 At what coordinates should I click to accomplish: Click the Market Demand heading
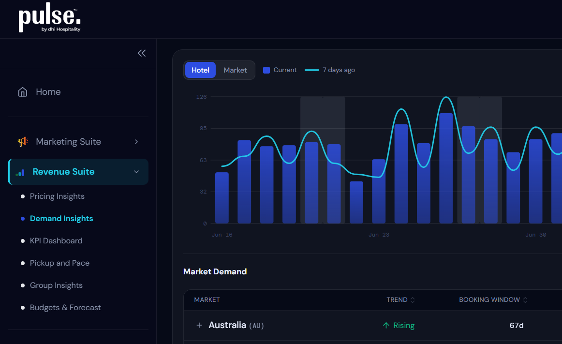(x=215, y=271)
